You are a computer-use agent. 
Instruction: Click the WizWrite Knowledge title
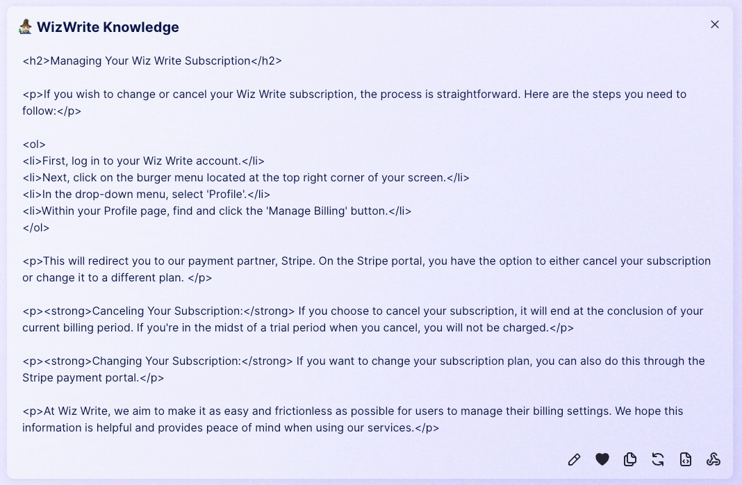108,27
